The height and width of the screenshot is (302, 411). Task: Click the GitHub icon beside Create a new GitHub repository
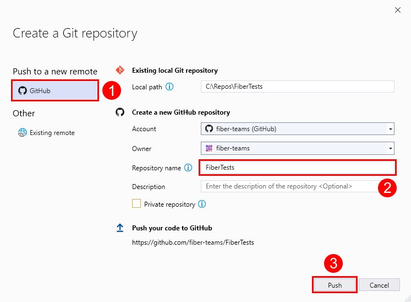coord(120,112)
